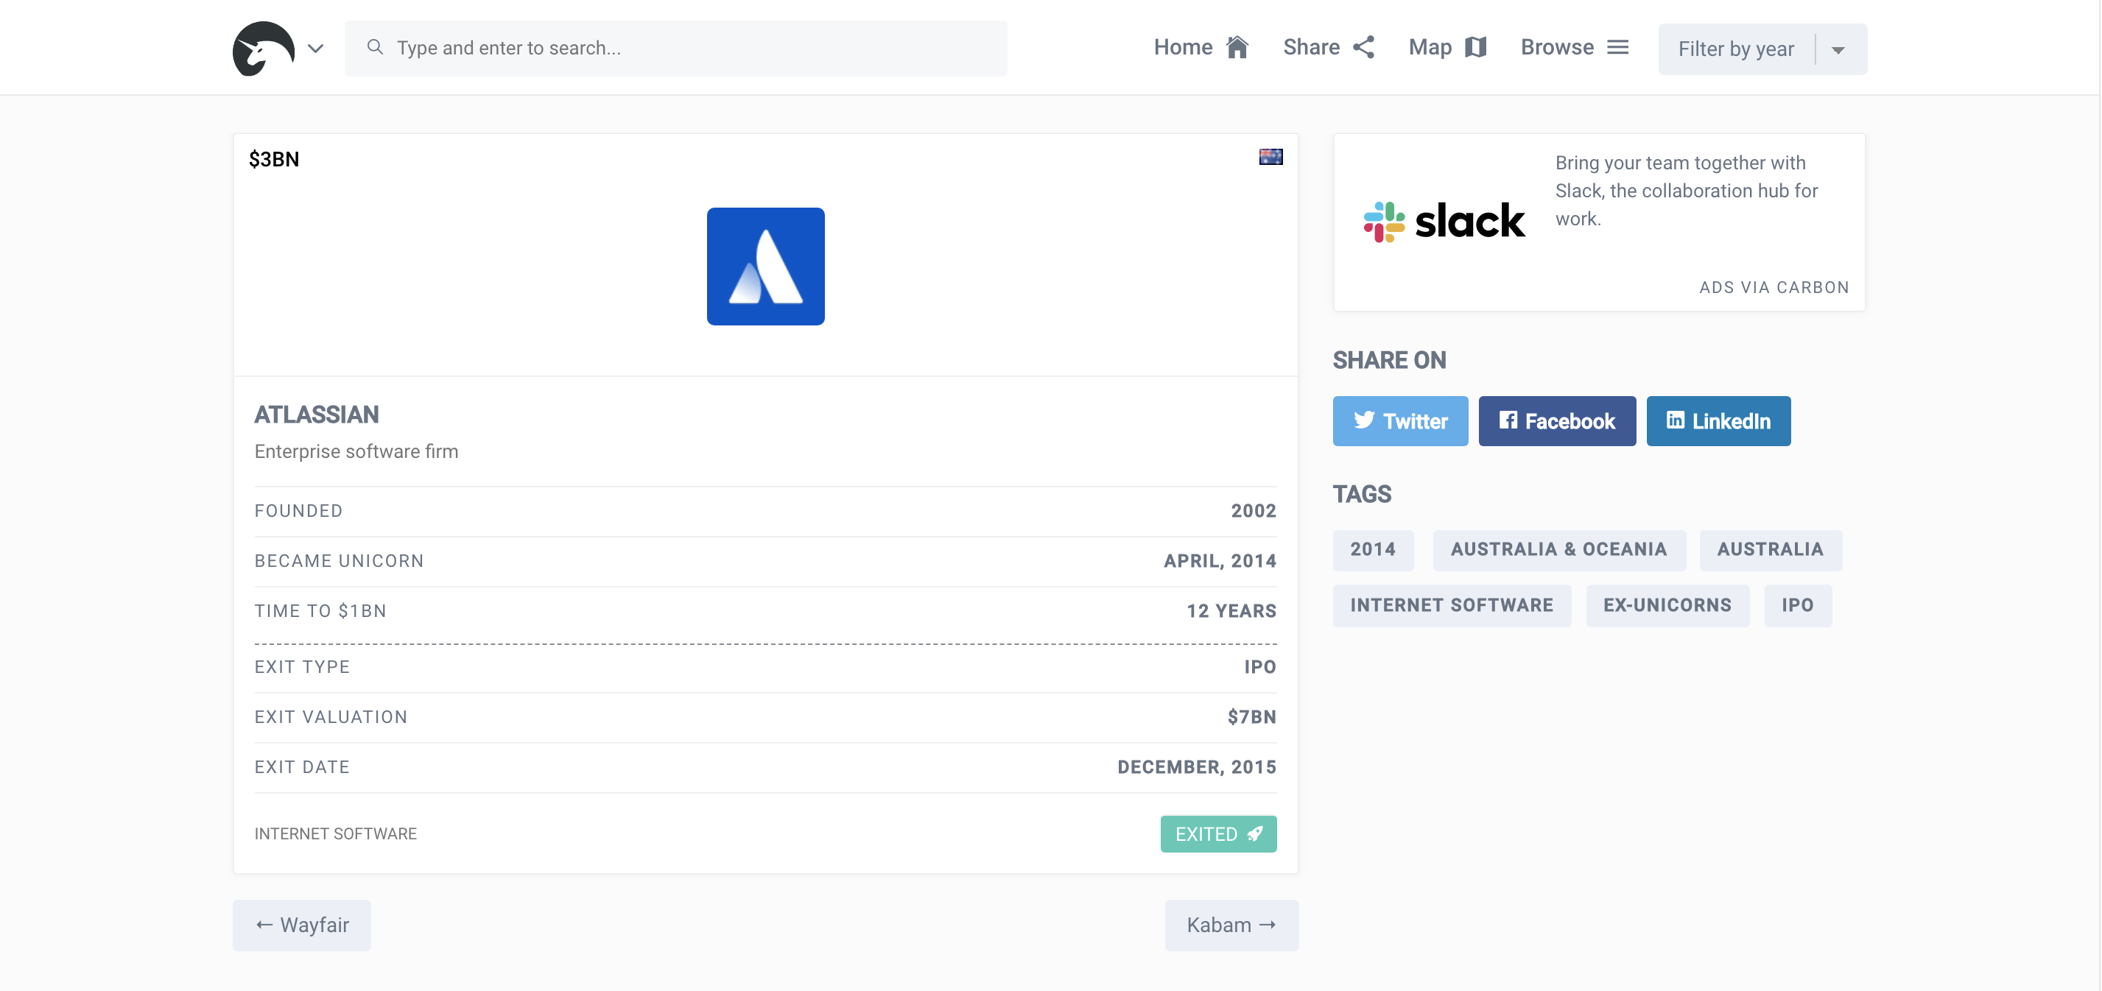Share on Twitter
Screen dimensions: 2102x991
1399,421
